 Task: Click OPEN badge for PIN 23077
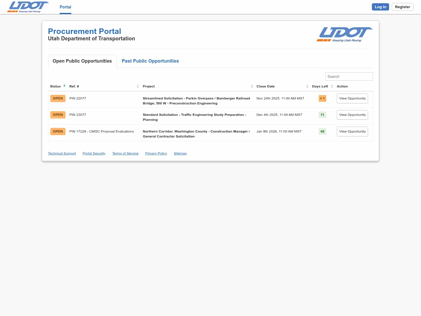(x=58, y=115)
